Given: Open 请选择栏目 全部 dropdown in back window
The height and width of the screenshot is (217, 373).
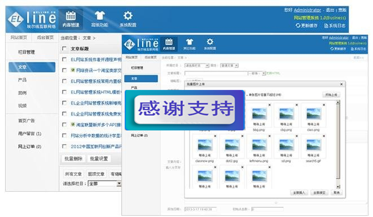Looking at the screenshot, I should click(104, 184).
